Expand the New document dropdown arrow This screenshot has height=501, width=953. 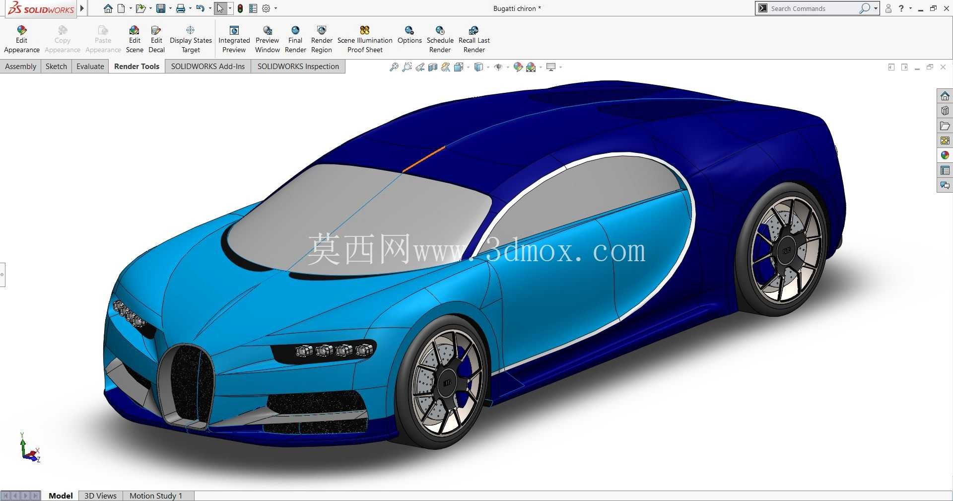click(131, 8)
